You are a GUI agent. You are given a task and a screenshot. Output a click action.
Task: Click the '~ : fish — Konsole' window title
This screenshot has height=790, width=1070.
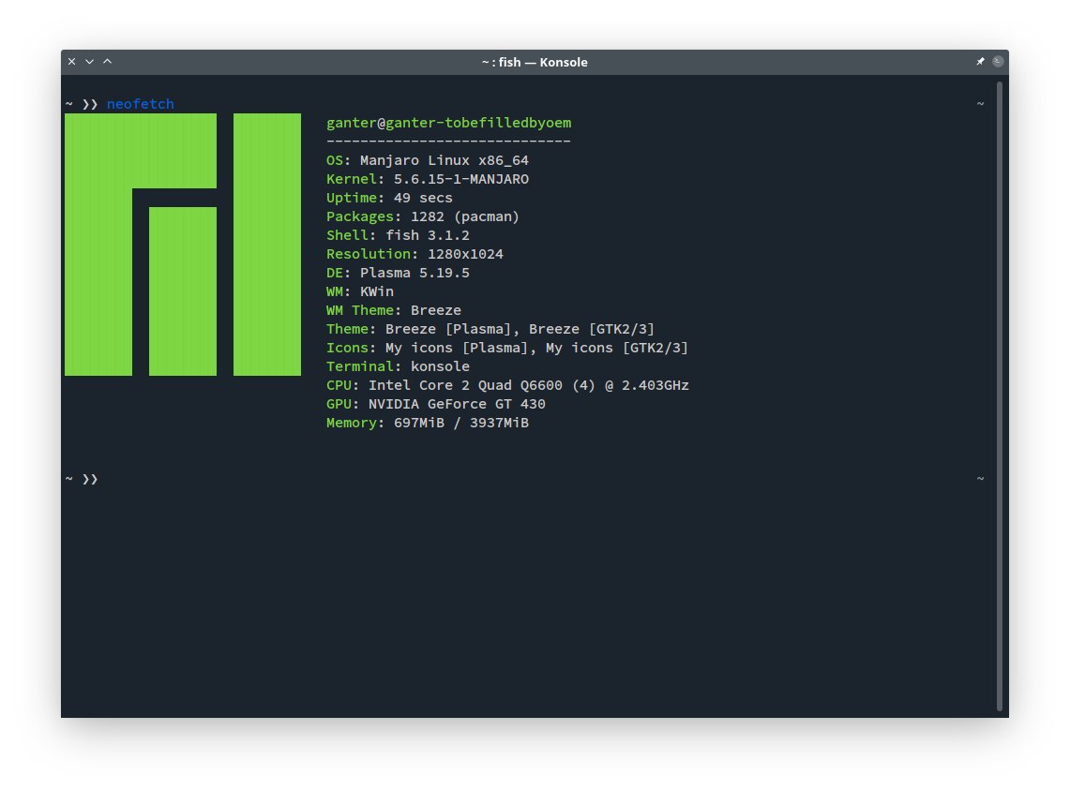coord(535,62)
